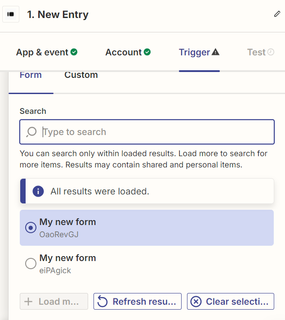Click the clock icon next to Test
The image size is (285, 320).
(x=271, y=52)
